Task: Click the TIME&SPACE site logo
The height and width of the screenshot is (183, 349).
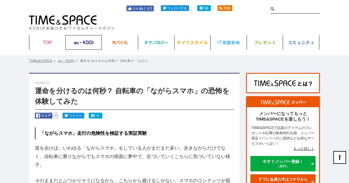Action: pyautogui.click(x=63, y=20)
